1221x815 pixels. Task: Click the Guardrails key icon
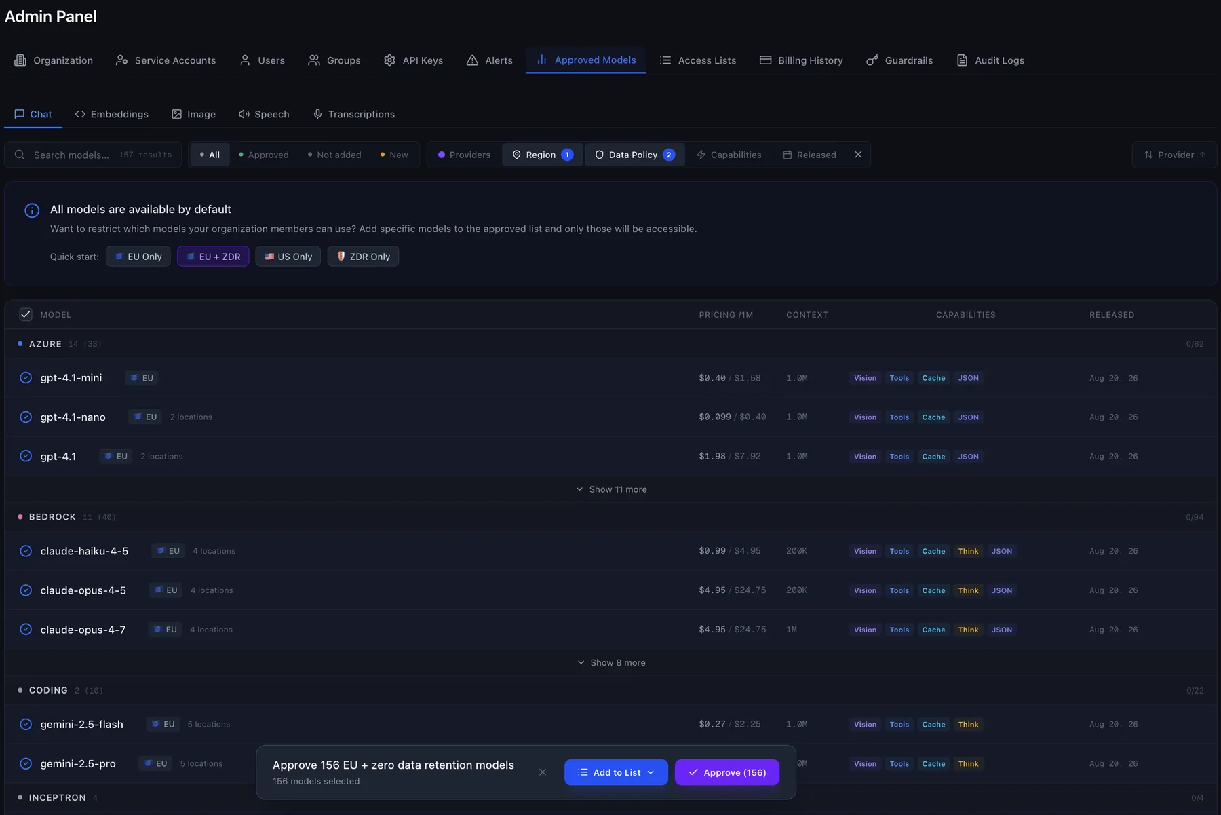[872, 60]
